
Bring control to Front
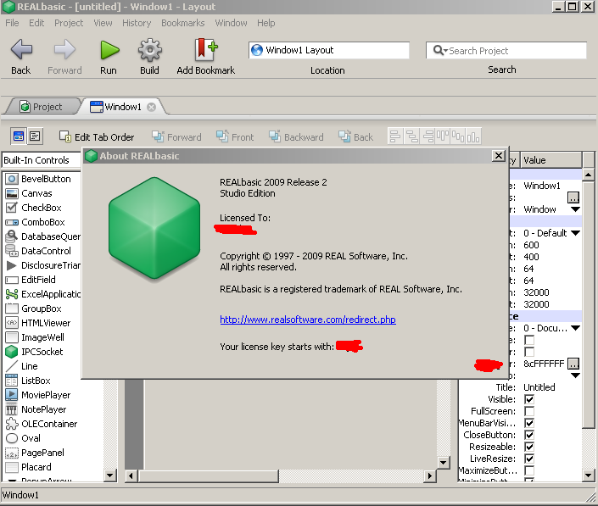click(x=235, y=136)
